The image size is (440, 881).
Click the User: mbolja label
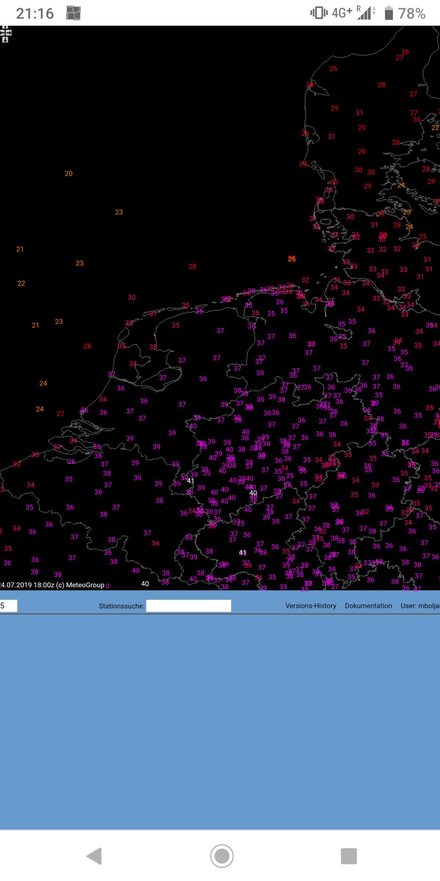(x=420, y=606)
